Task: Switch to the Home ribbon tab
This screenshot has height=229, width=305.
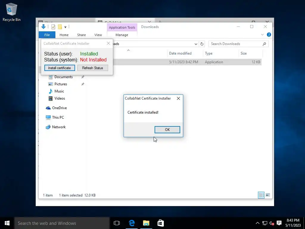Action: tap(64, 35)
